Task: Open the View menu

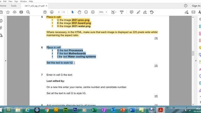Action: [10, 1]
